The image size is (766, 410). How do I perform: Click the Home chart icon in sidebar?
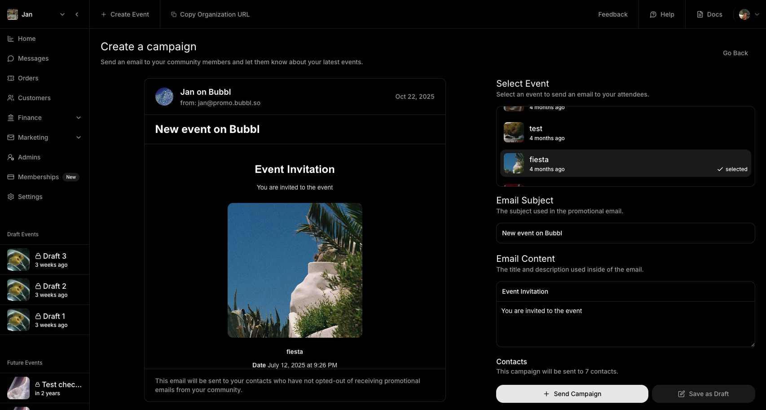(11, 39)
